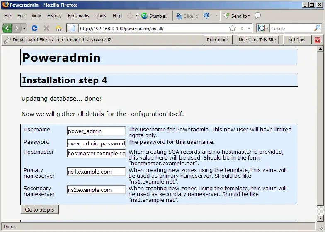This screenshot has height=232, width=325.
Task: Click the StumbleUpon toolbar grip handle
Action: [137, 16]
